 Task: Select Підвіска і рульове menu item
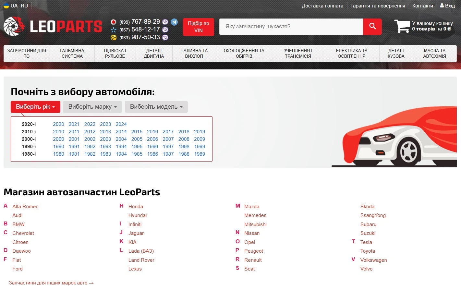click(115, 54)
